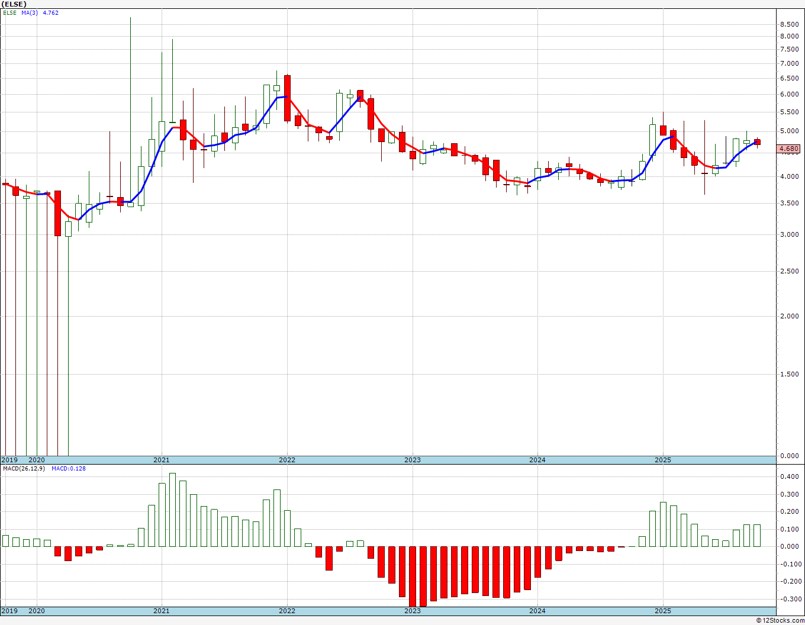The height and width of the screenshot is (625, 805).
Task: Select 2024 on the MACD panel time axis
Action: (x=537, y=611)
